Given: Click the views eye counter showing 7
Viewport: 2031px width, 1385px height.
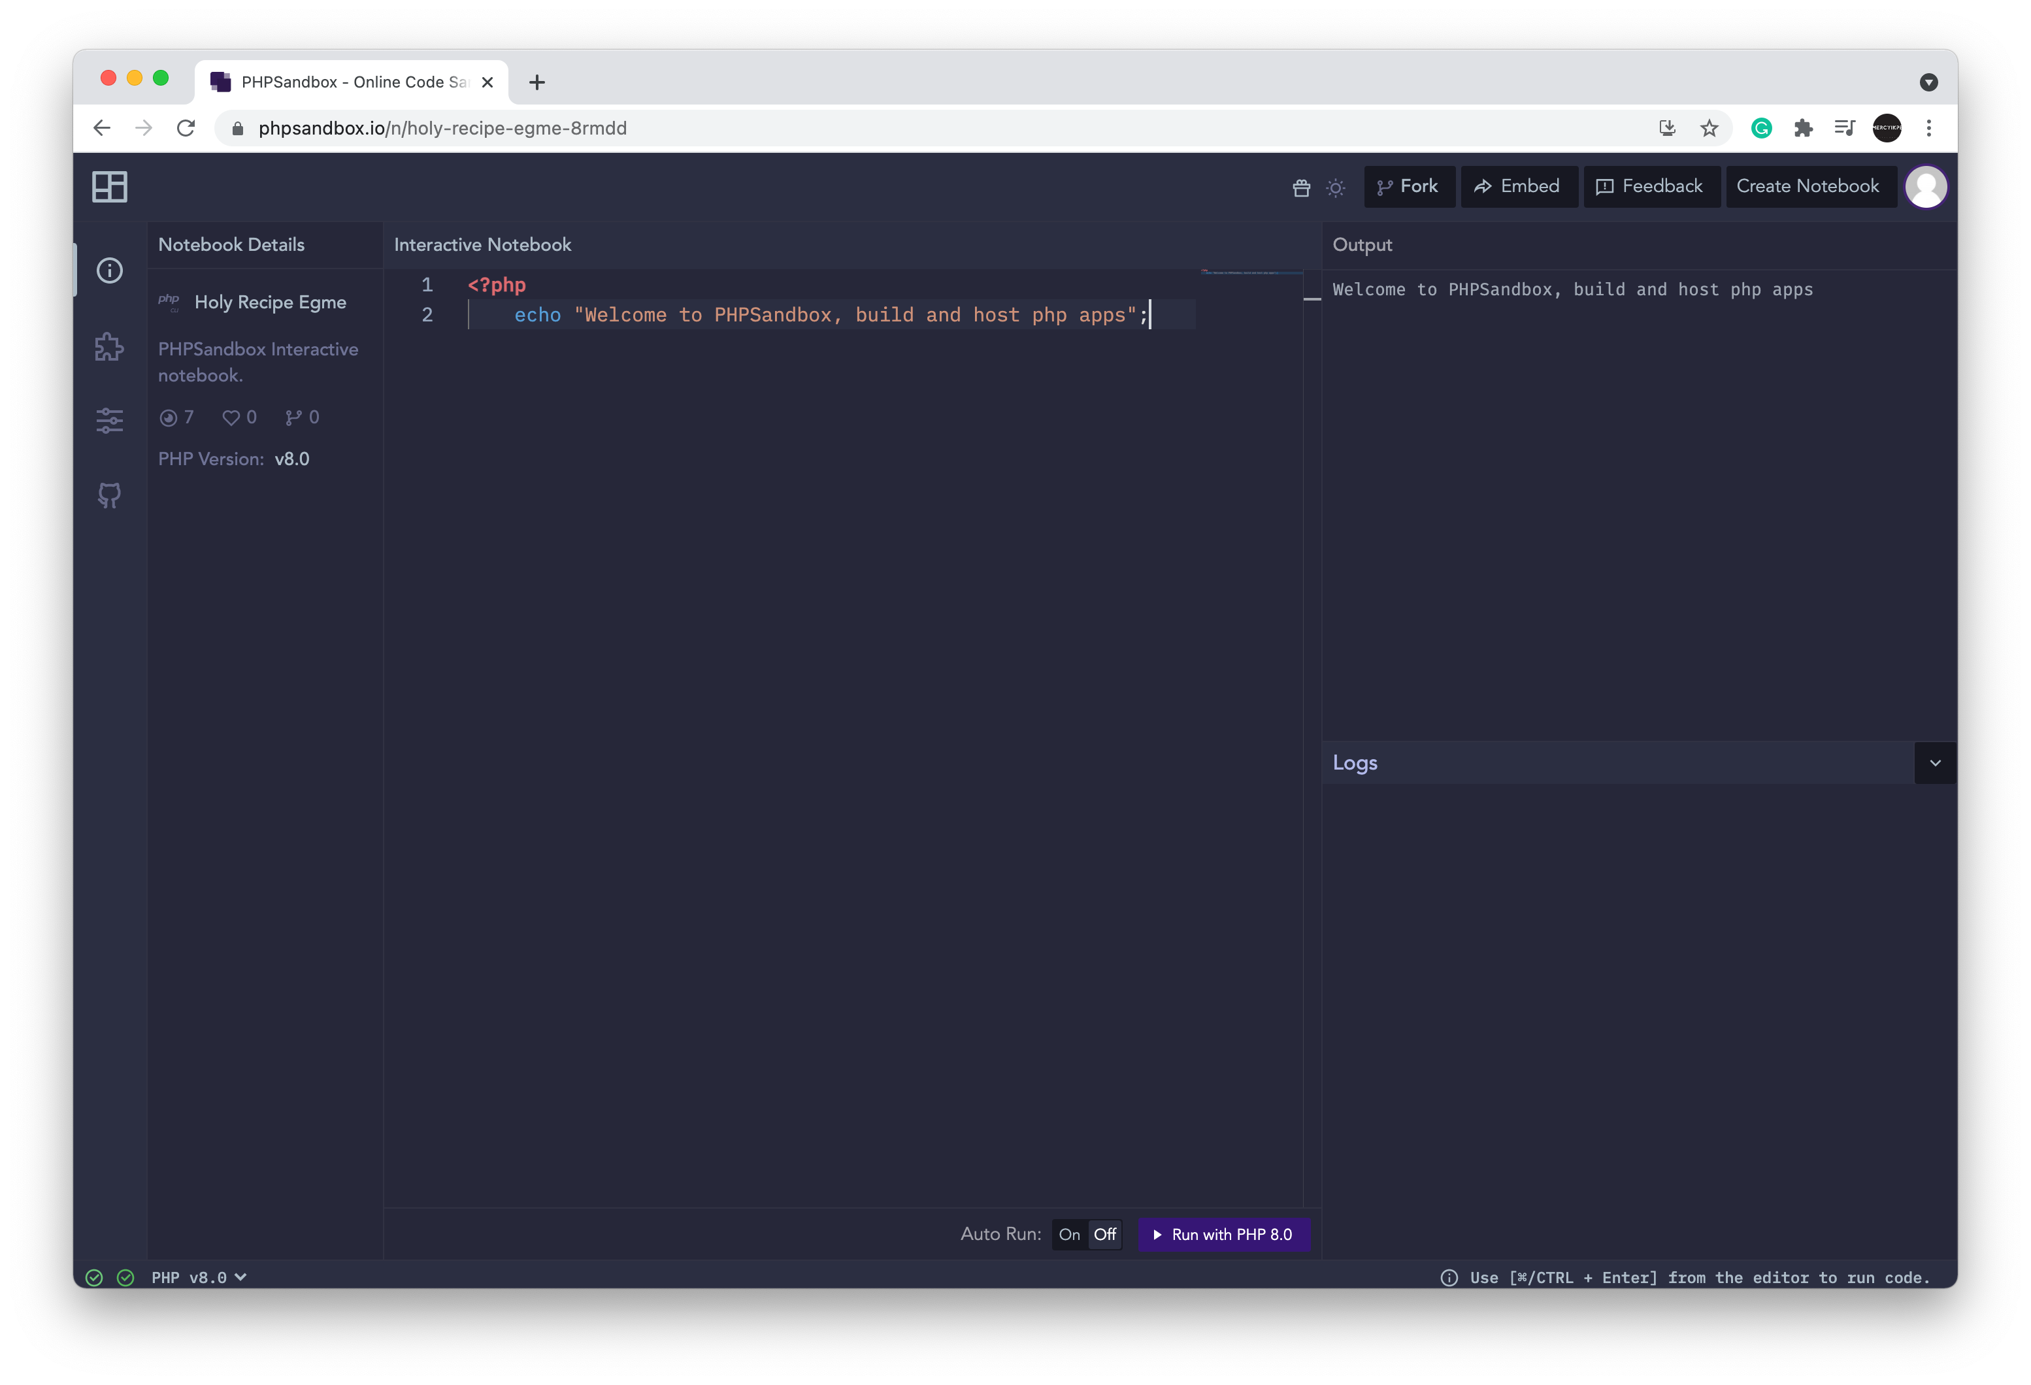Looking at the screenshot, I should click(176, 417).
